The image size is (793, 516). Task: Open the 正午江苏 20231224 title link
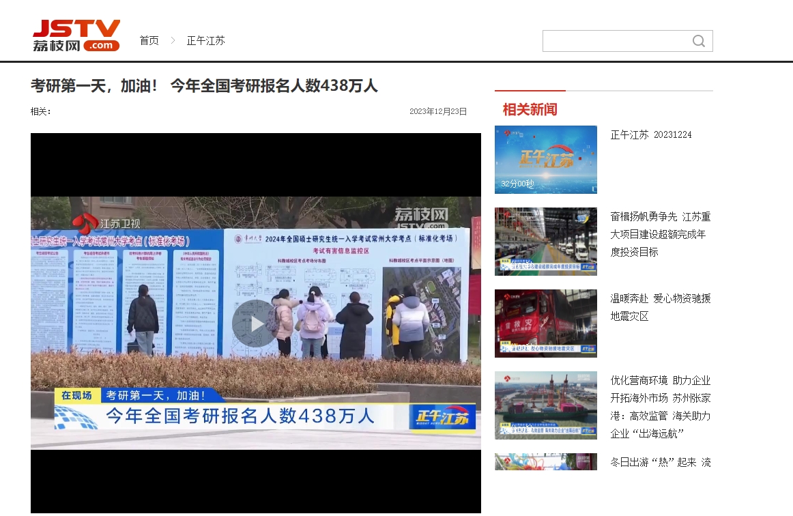650,135
